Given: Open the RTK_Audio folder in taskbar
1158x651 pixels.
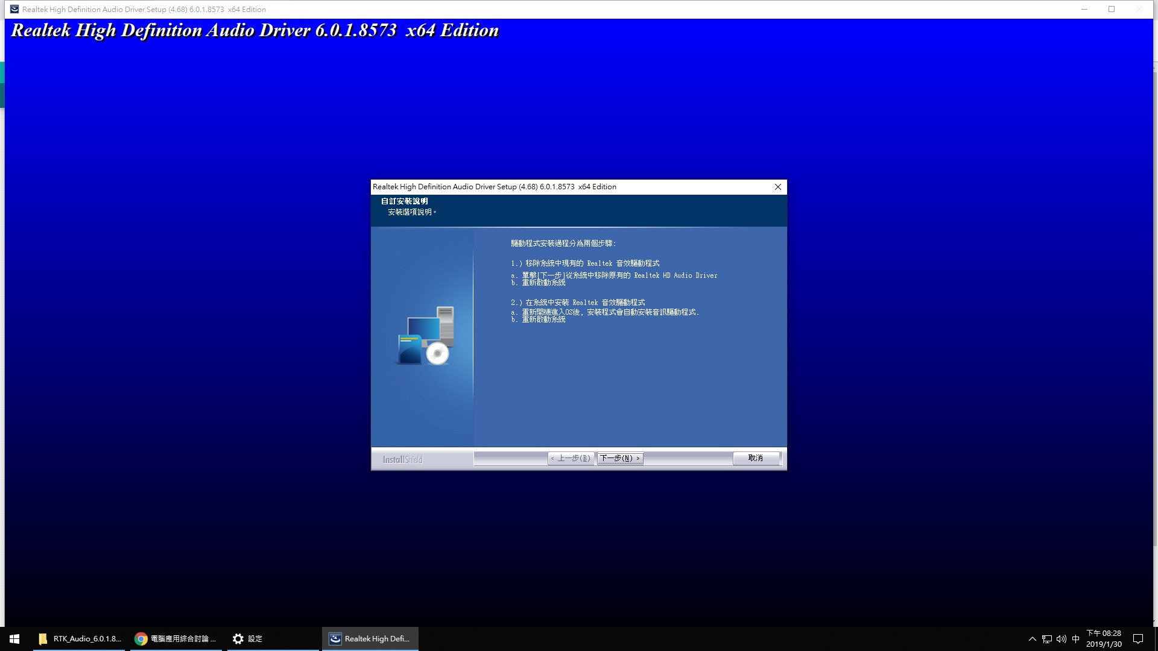Looking at the screenshot, I should click(79, 639).
